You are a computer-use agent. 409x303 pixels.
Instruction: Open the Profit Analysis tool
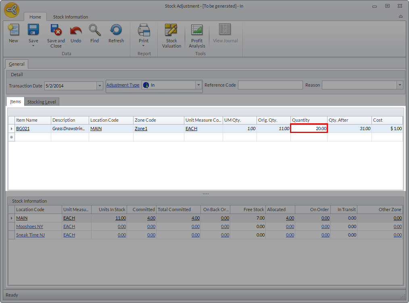pyautogui.click(x=197, y=31)
